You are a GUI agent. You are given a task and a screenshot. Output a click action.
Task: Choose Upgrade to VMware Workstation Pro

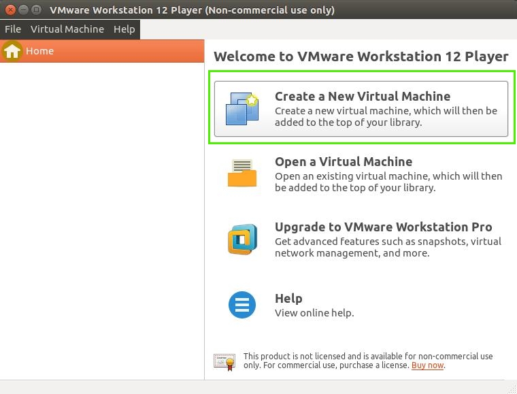tap(384, 227)
